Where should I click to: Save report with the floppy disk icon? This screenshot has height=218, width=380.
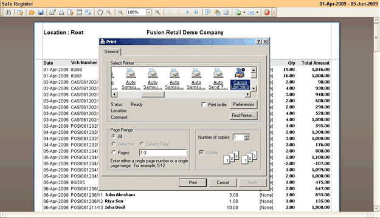[41, 12]
